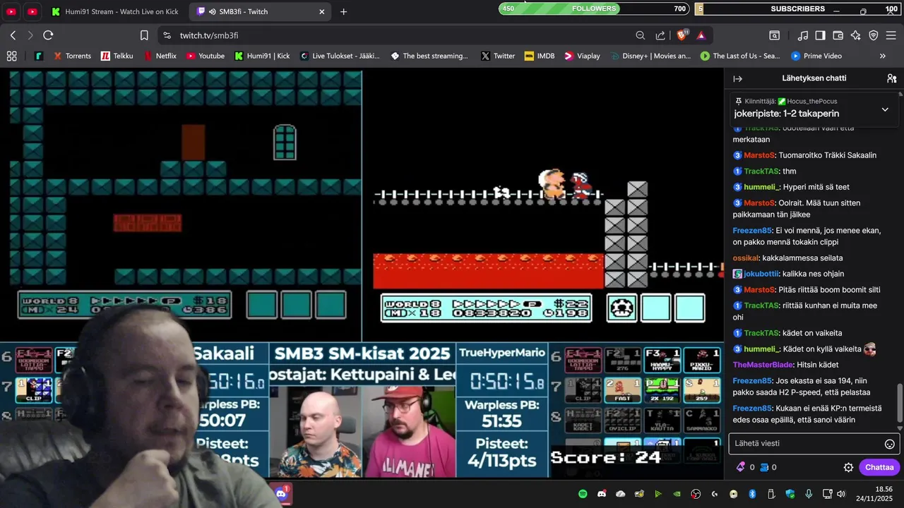Open Discord tray icon
This screenshot has width=904, height=508.
[602, 494]
